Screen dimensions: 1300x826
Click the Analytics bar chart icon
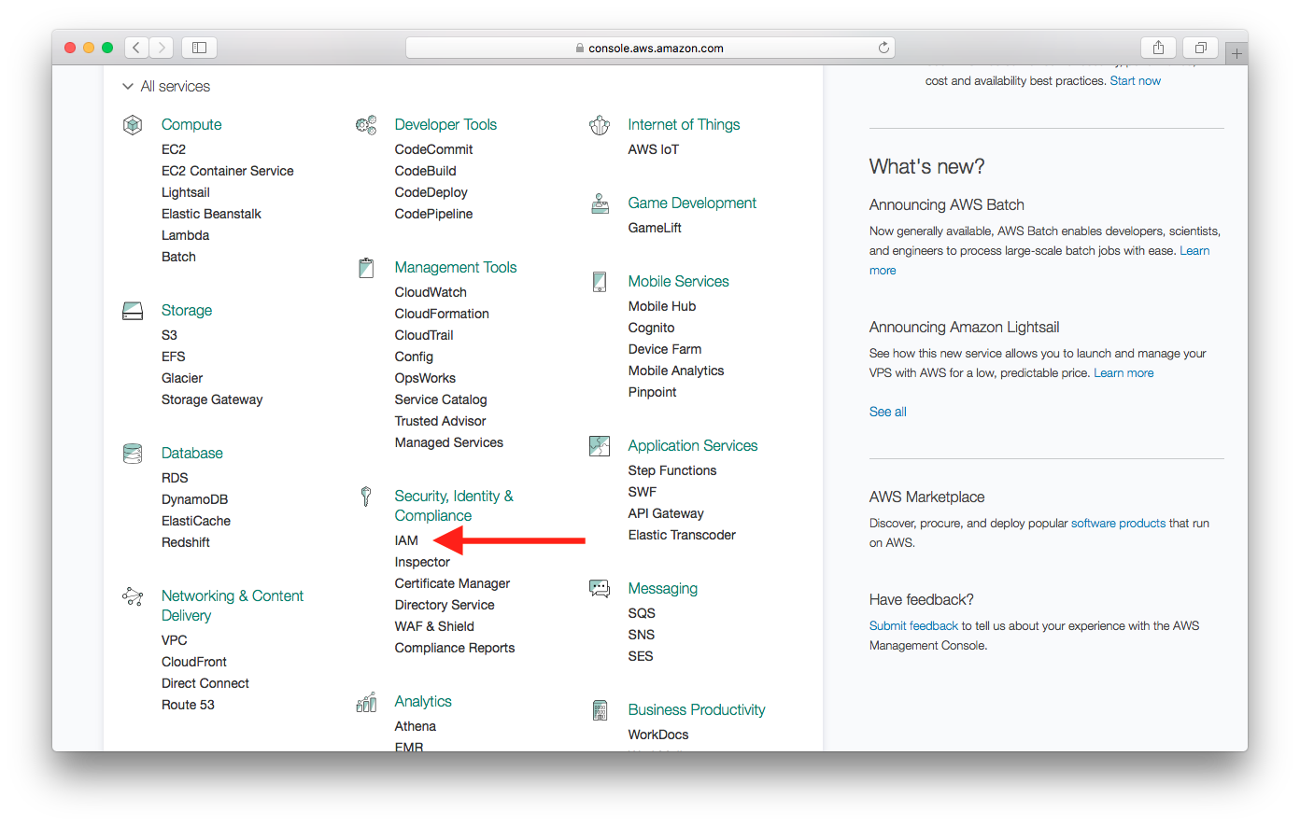click(366, 702)
